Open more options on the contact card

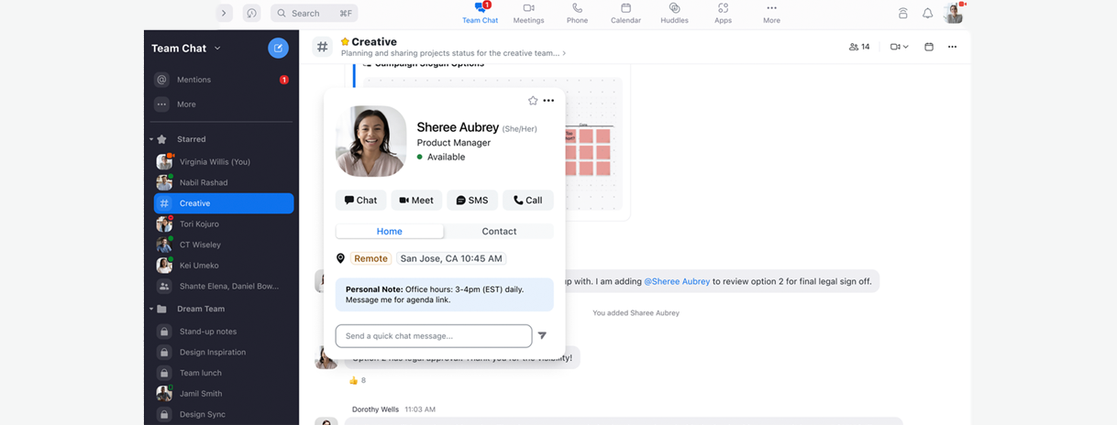tap(548, 101)
